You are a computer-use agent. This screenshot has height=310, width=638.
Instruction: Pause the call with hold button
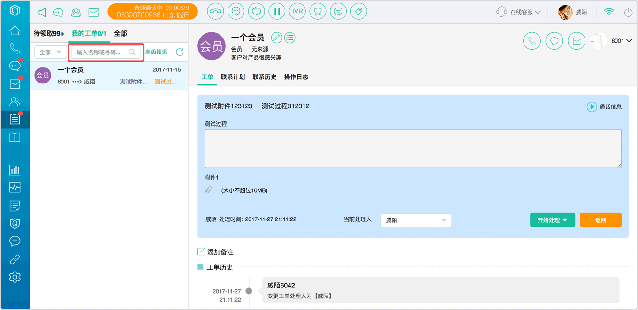277,12
